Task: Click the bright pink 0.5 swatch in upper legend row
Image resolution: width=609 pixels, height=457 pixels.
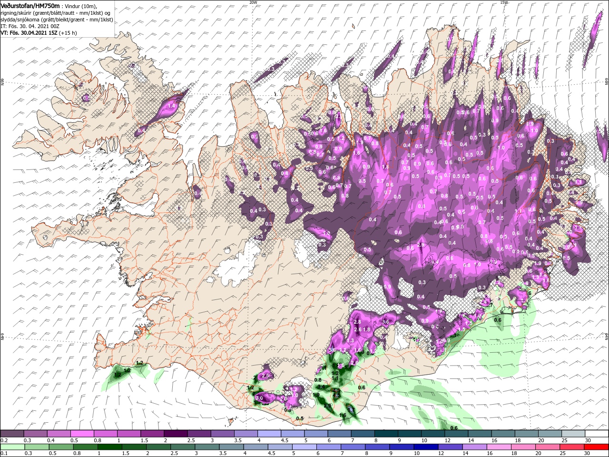Action: pyautogui.click(x=82, y=434)
